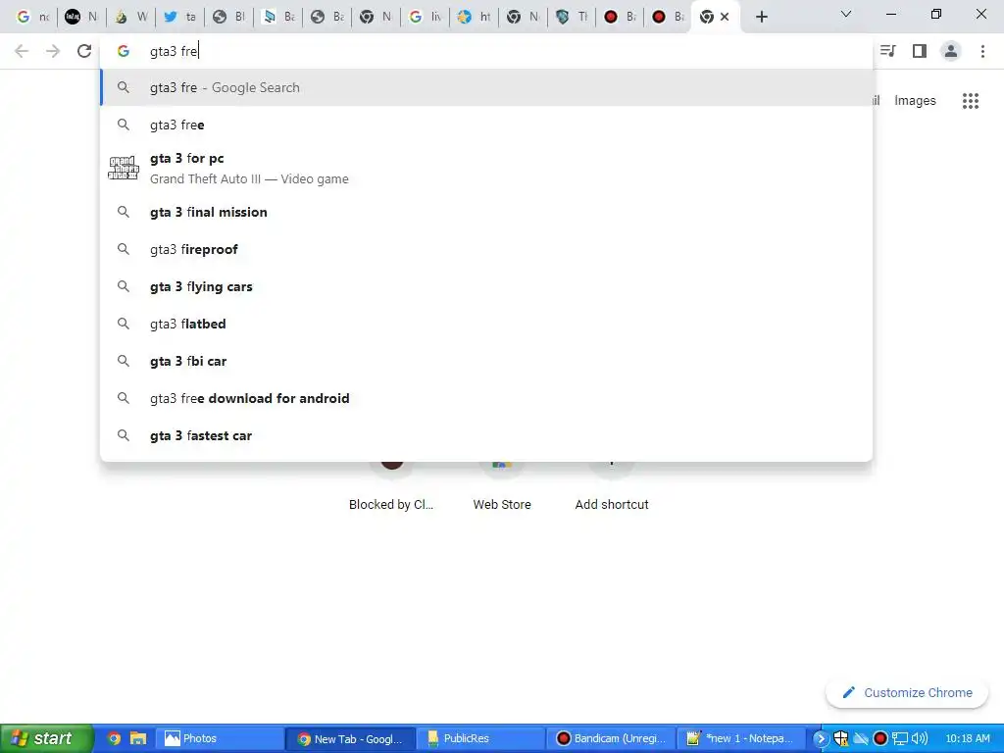Open the Web Store shortcut
The image size is (1004, 753).
pyautogui.click(x=502, y=486)
